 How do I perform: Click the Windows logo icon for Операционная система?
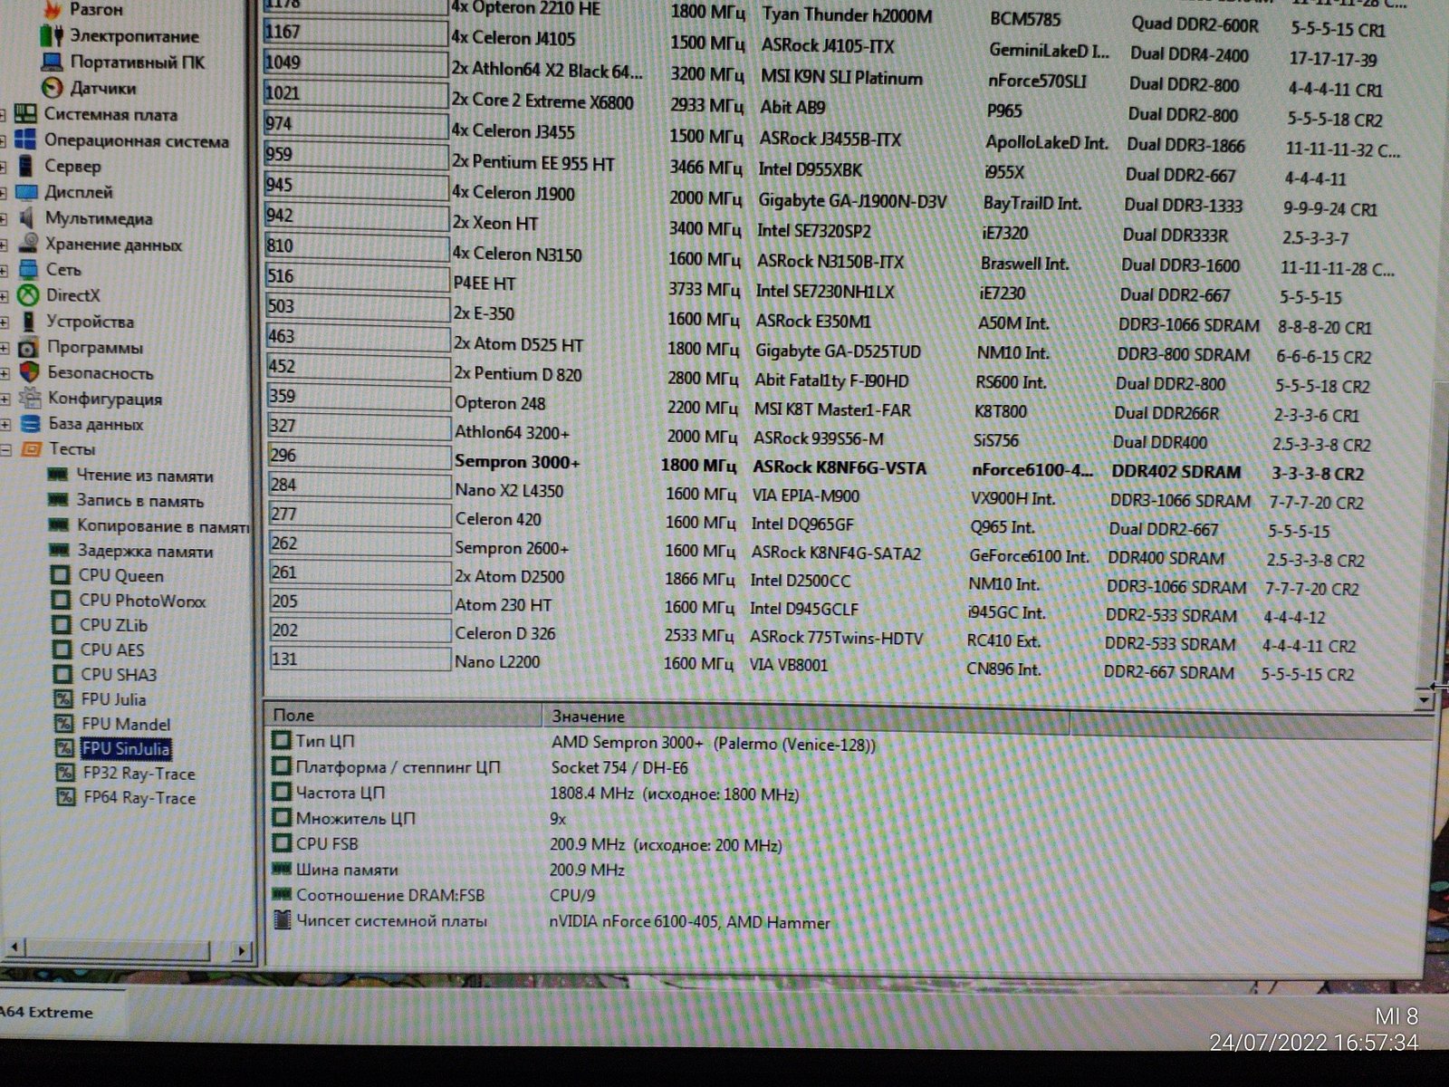26,140
